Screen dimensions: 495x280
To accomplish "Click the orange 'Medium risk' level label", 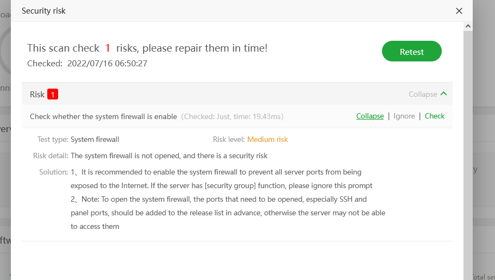I will tap(267, 139).
